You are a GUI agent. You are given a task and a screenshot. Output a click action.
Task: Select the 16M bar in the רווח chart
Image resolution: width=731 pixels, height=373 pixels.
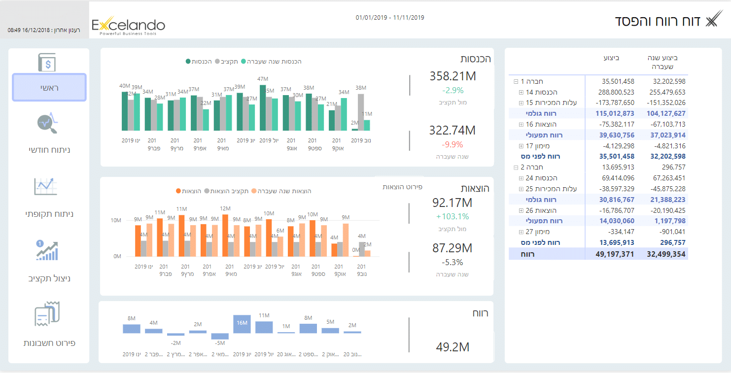click(242, 324)
